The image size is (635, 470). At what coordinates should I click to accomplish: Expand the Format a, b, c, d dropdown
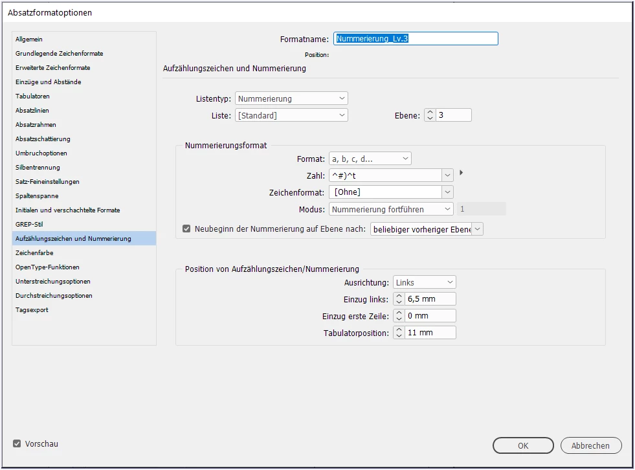tap(370, 159)
